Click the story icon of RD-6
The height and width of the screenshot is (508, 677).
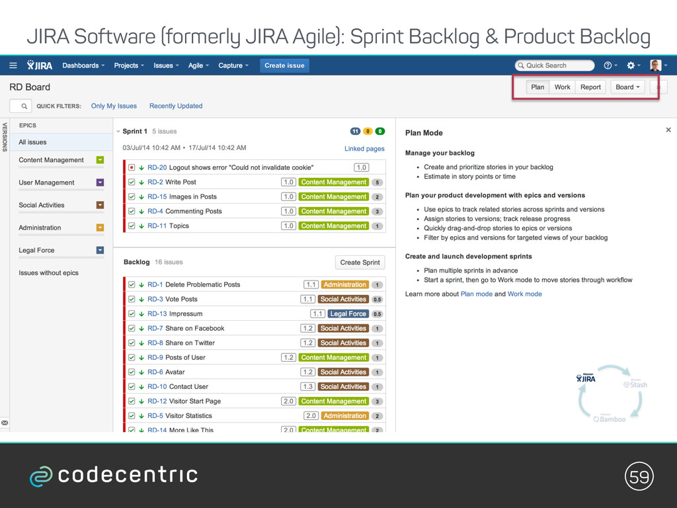click(x=132, y=372)
